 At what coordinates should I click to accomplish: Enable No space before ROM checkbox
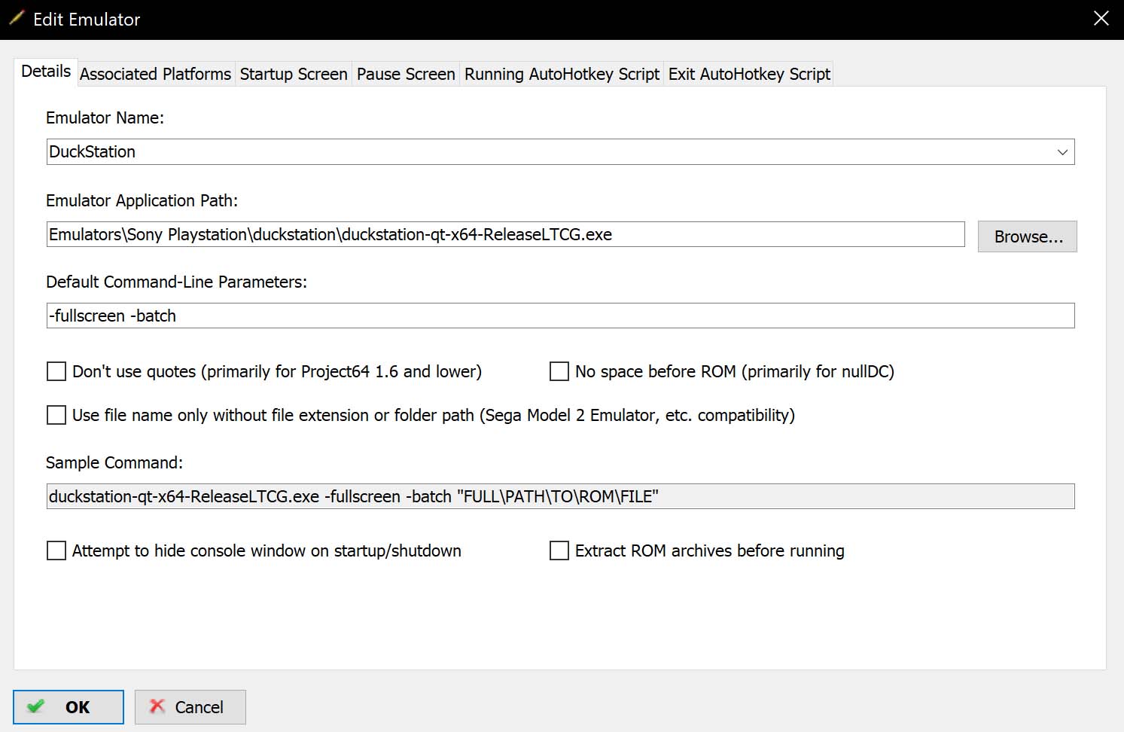click(559, 371)
